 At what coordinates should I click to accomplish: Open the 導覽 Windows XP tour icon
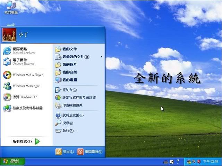pyautogui.click(x=7, y=97)
